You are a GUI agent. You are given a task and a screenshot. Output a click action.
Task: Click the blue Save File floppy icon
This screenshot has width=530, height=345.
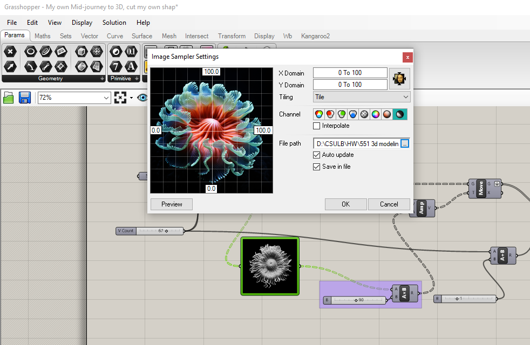tap(24, 98)
